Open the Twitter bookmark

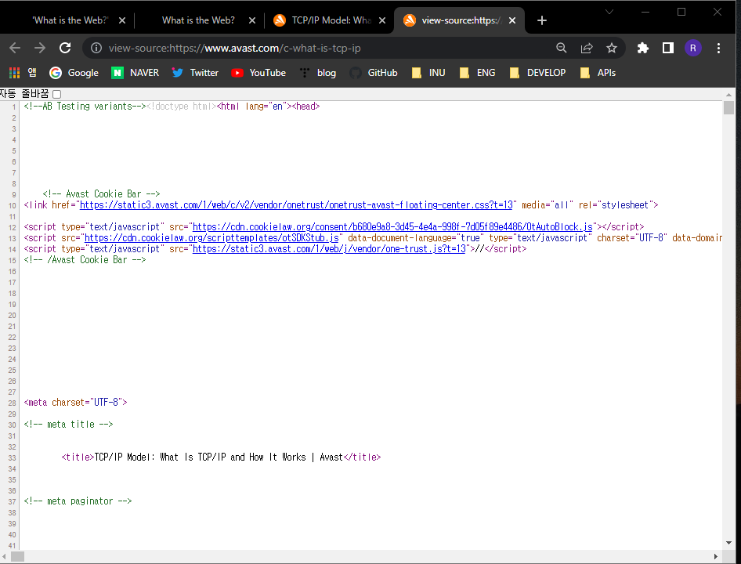pos(195,72)
